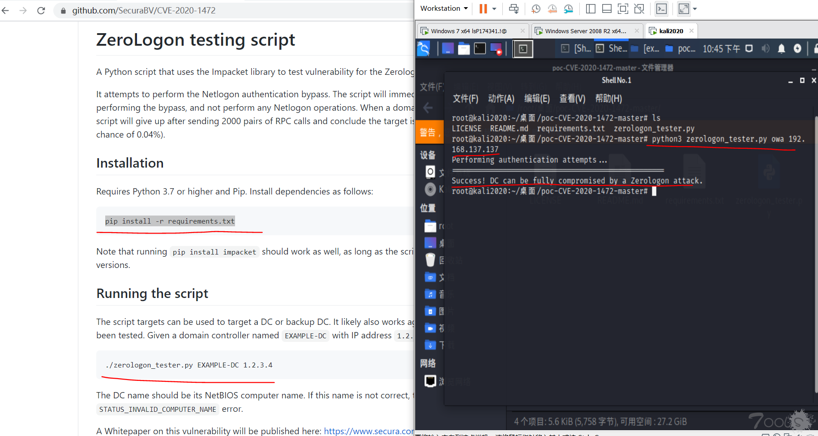
Task: Take a VM snapshot with clock icon
Action: tap(536, 9)
